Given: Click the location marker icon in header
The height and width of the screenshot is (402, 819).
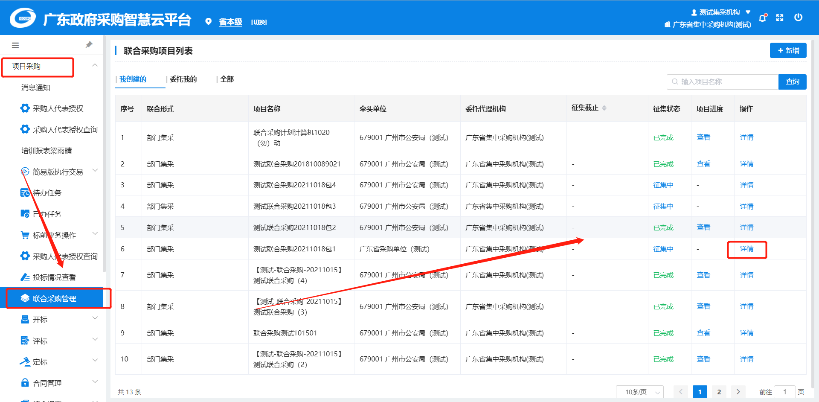Looking at the screenshot, I should [x=208, y=22].
